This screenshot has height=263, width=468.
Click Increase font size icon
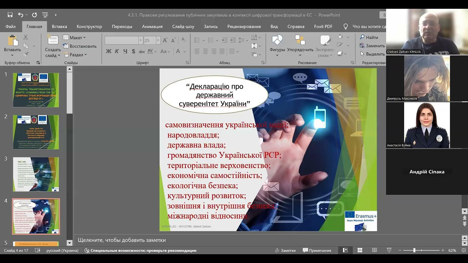click(x=165, y=40)
